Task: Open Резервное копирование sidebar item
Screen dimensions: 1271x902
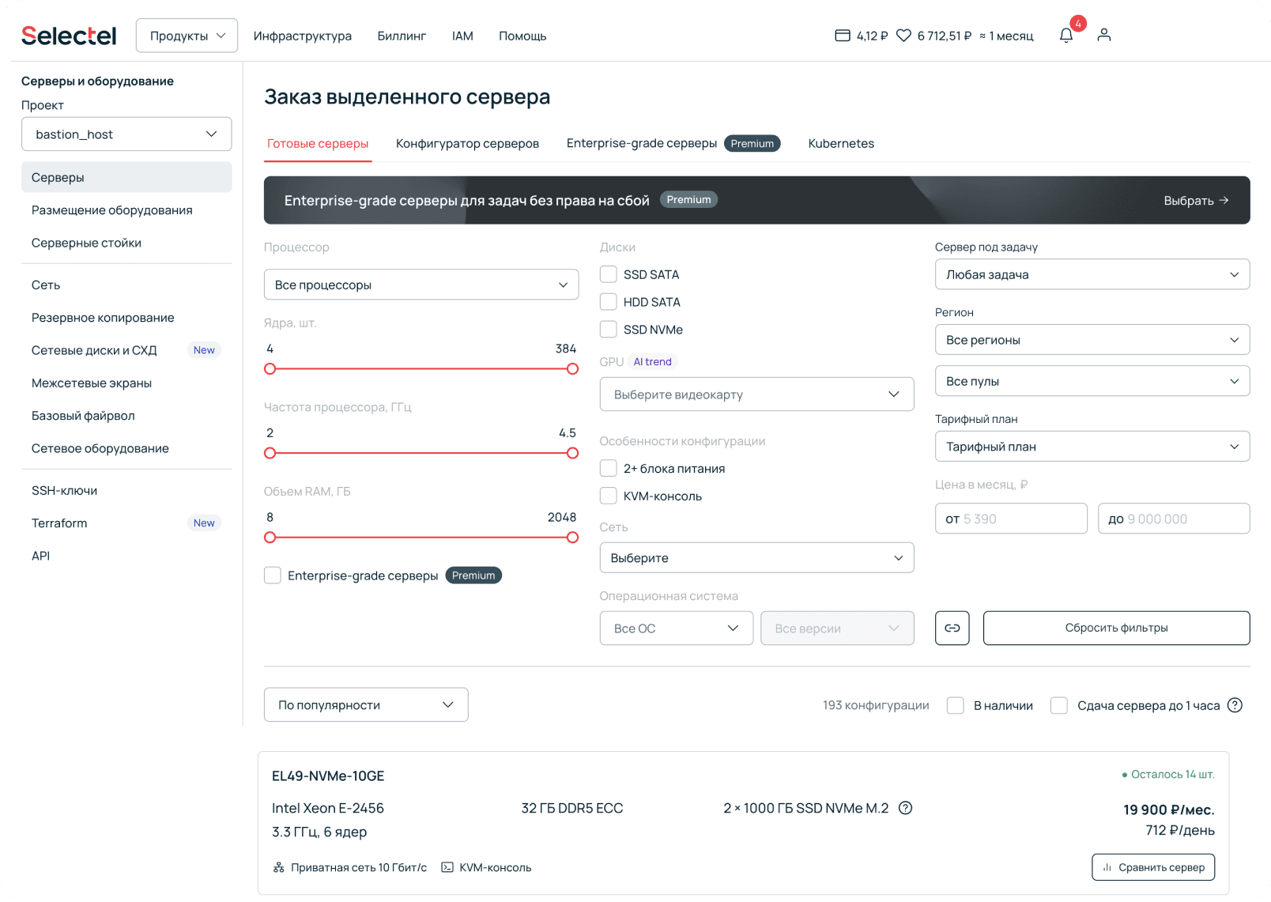Action: [x=126, y=318]
